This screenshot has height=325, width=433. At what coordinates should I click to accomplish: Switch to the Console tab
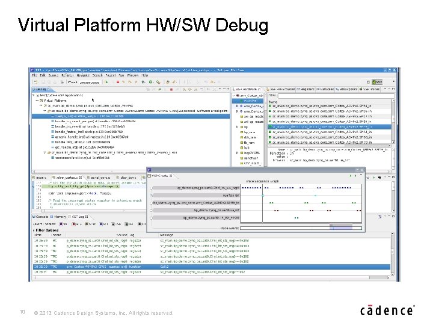(41, 217)
